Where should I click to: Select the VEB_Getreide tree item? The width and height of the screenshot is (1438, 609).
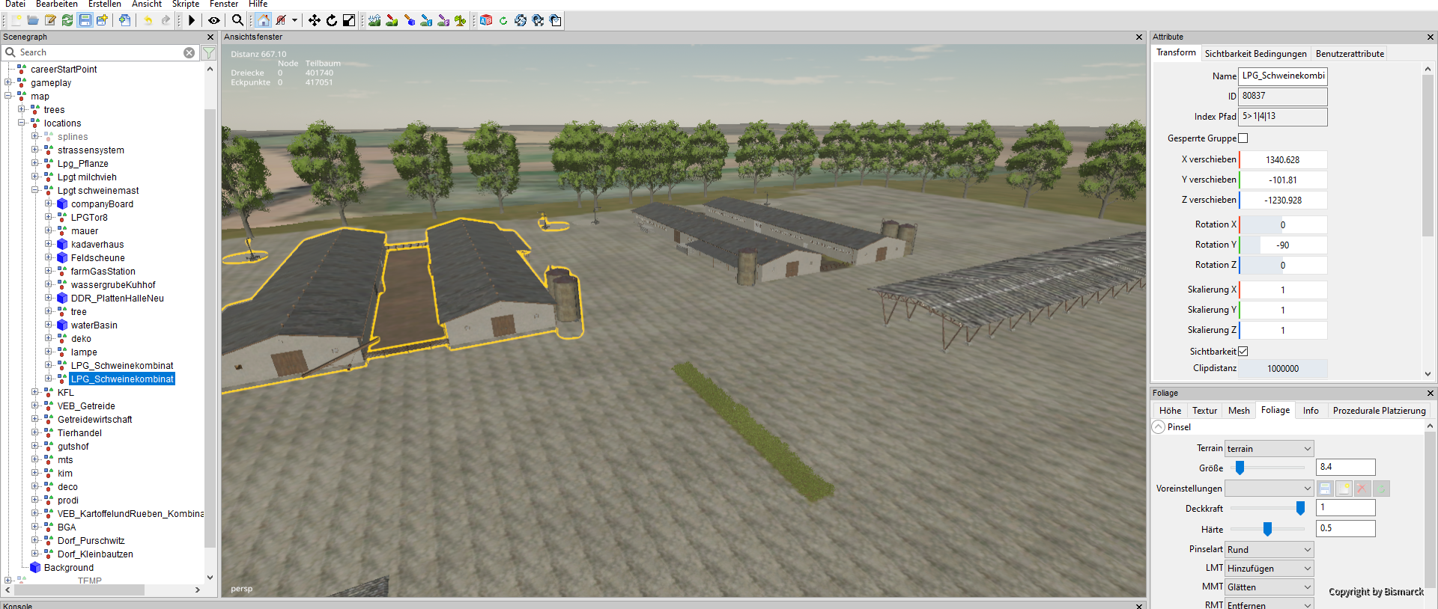(86, 406)
